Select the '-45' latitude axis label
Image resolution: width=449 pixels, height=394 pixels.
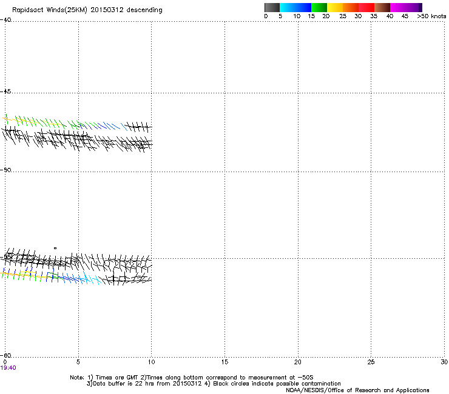pyautogui.click(x=5, y=92)
